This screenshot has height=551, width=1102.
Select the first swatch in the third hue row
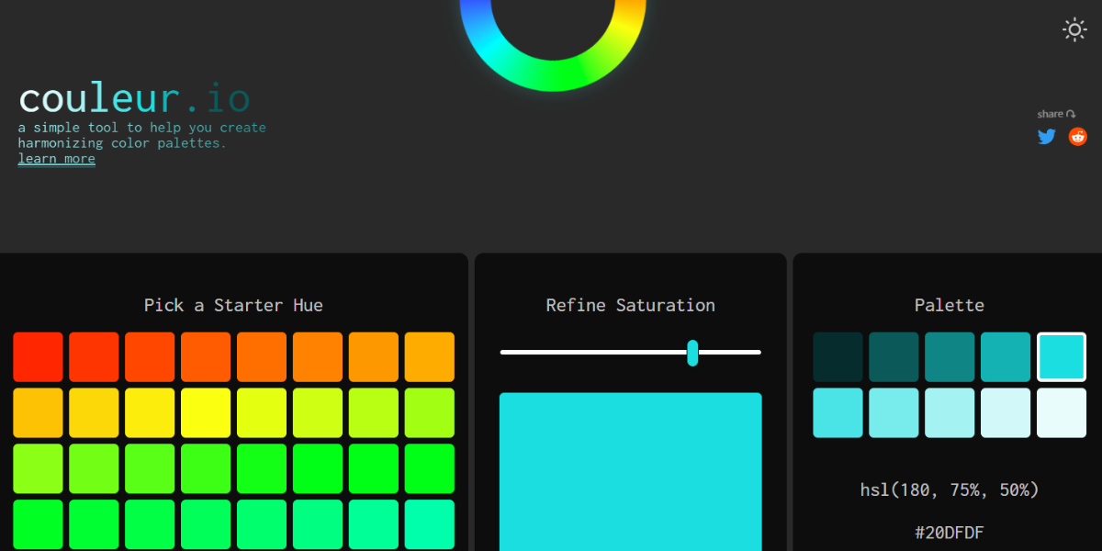coord(39,468)
